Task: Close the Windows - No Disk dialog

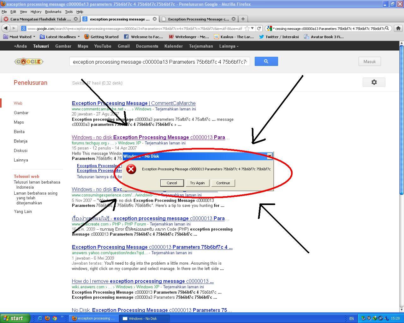Action: pyautogui.click(x=270, y=156)
